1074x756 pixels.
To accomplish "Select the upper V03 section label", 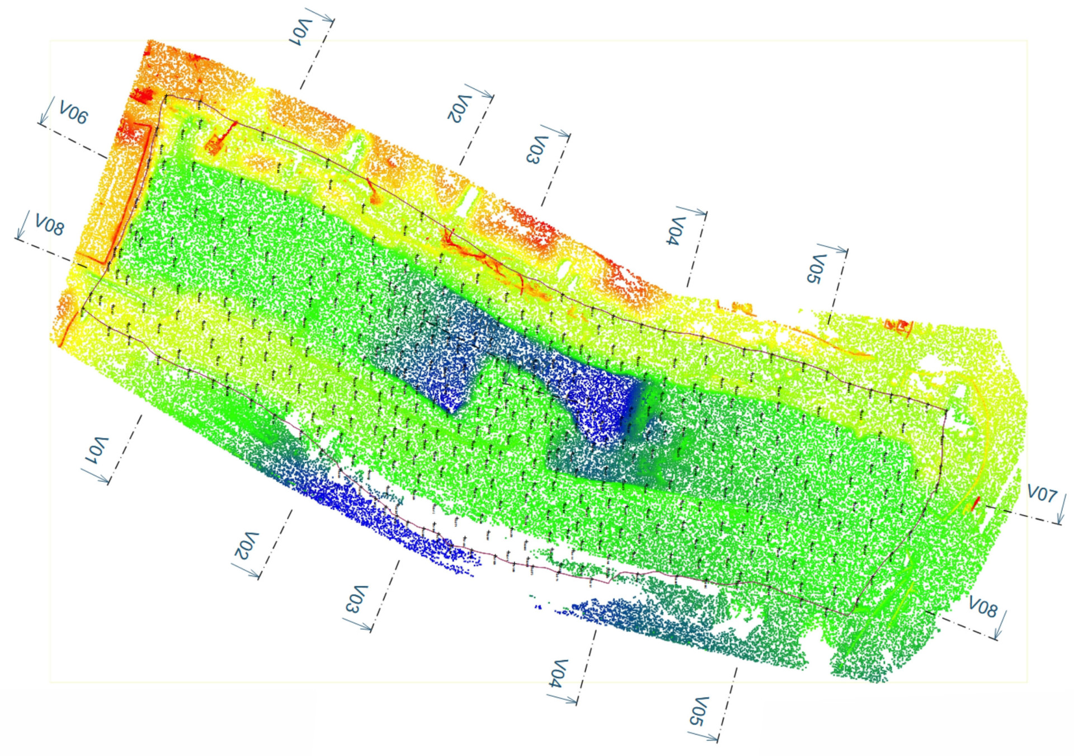I will (x=536, y=149).
